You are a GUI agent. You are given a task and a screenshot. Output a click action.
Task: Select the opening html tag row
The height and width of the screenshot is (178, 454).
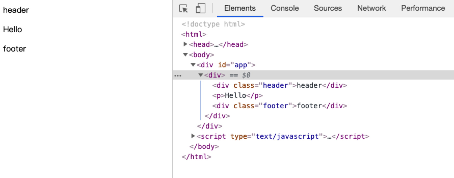(x=194, y=34)
